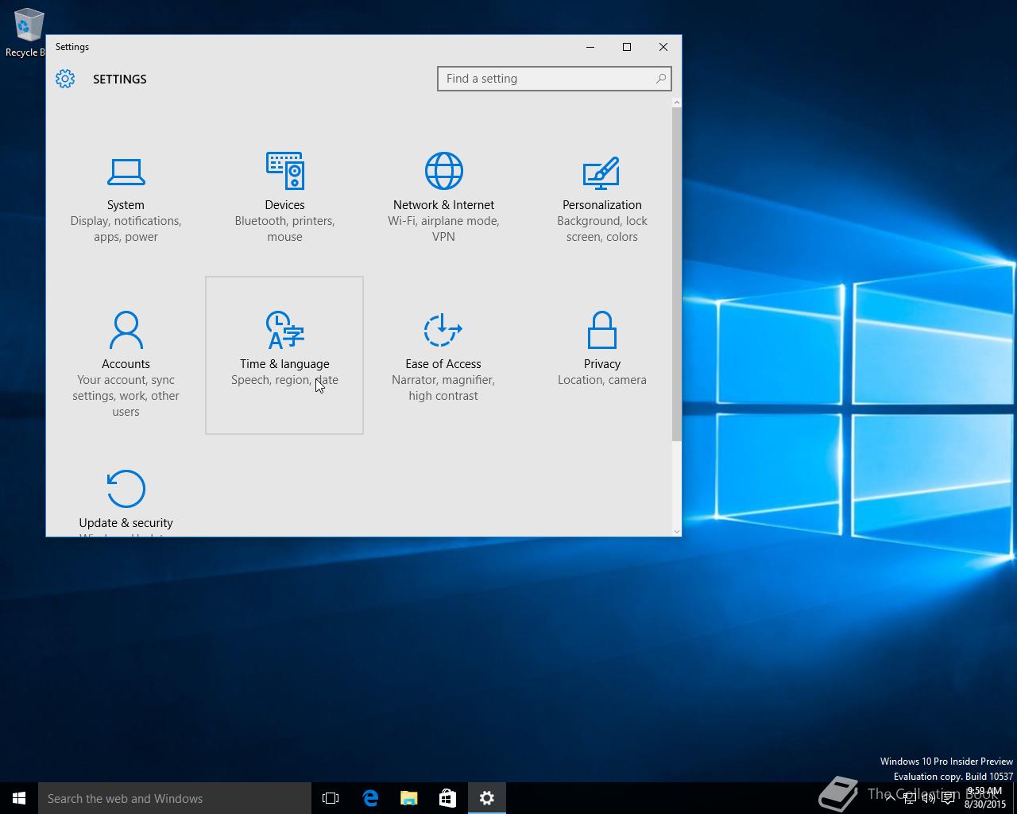The height and width of the screenshot is (814, 1017).
Task: Open the Action Center notification icon
Action: click(x=948, y=798)
